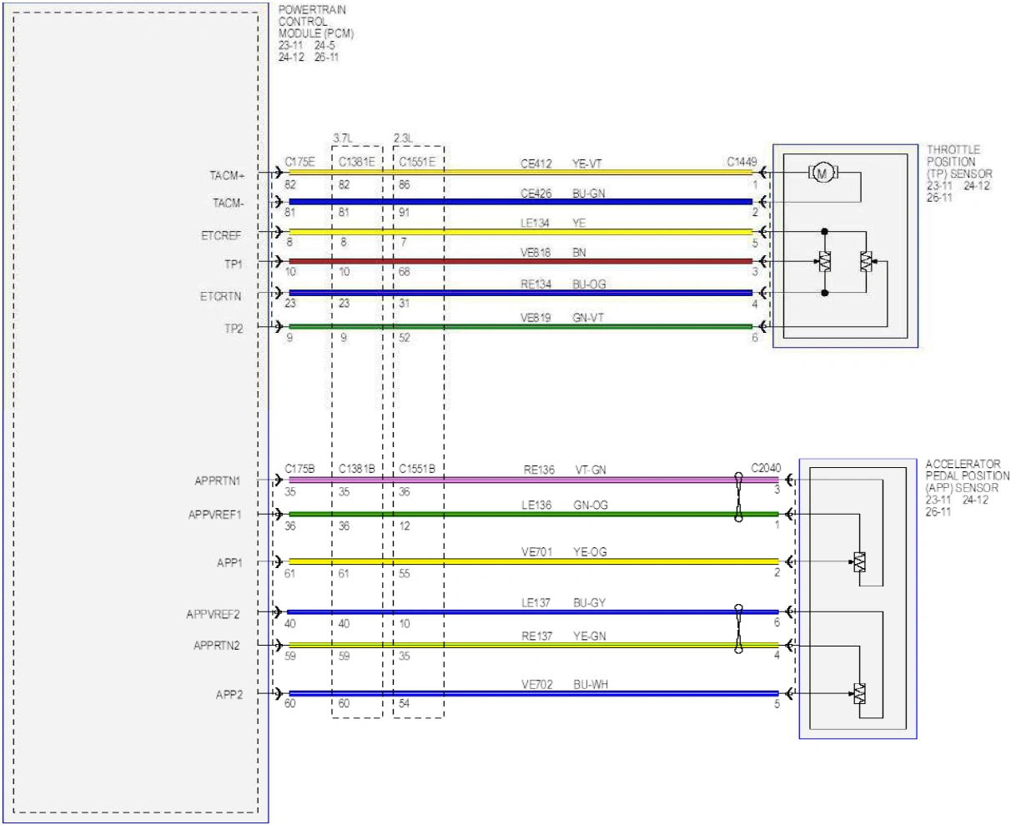Click circuit number CE426
Screen dimensions: 1011x825
point(536,194)
